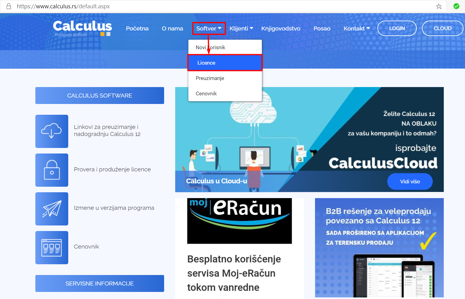Expand the Klijenti dropdown menu
The height and width of the screenshot is (299, 465).
[241, 28]
